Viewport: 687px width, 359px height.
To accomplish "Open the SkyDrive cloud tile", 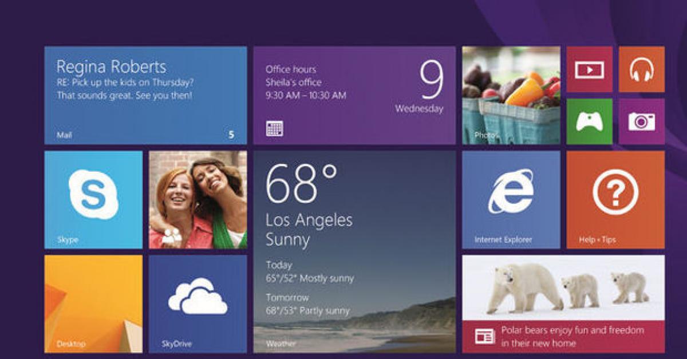I will point(198,304).
